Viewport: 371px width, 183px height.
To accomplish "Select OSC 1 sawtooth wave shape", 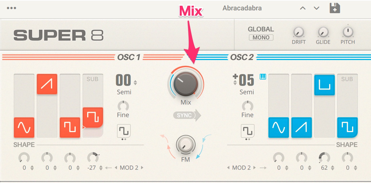I will (x=47, y=84).
